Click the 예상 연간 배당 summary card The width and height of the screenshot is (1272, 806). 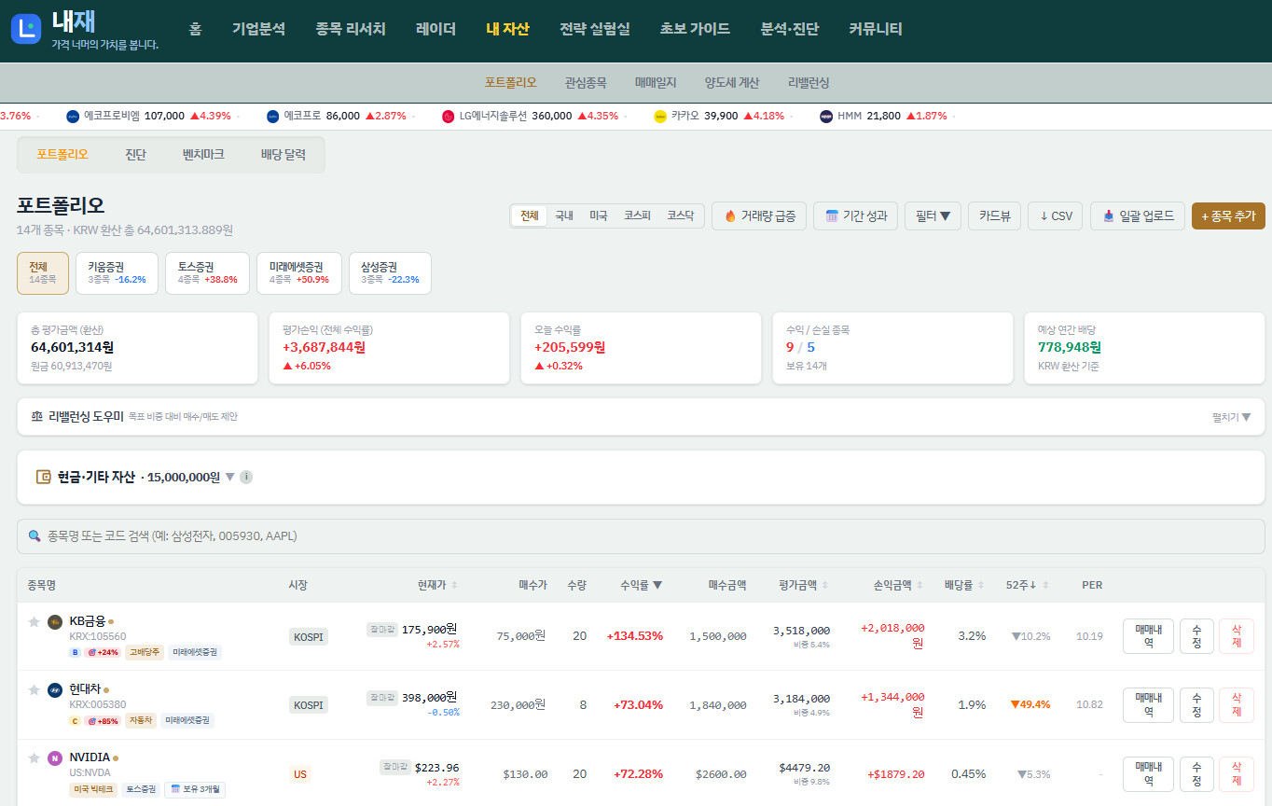pyautogui.click(x=1144, y=348)
